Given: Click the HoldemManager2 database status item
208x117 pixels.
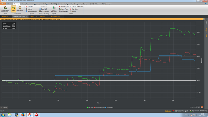Looking at the screenshot, I should point(182,111).
